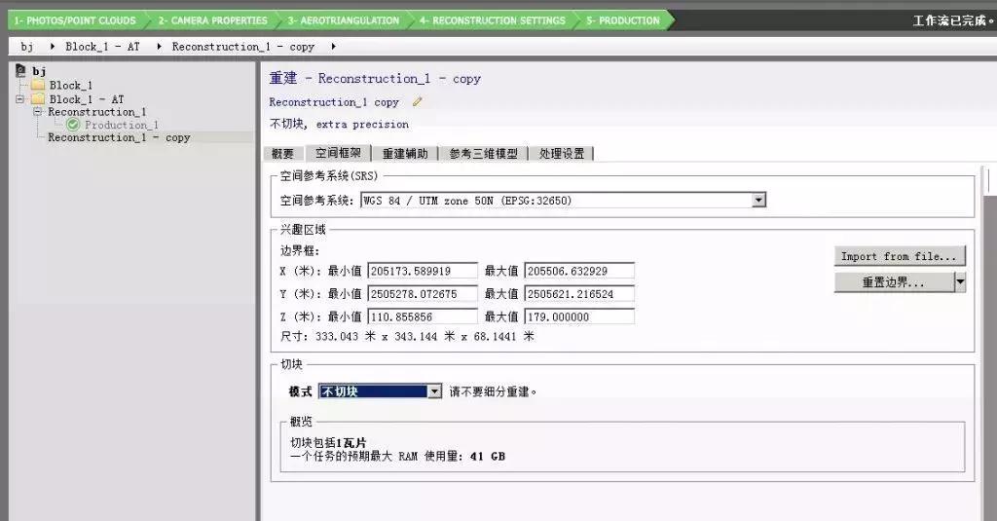Collapse the Reconstruction_1 tree node
997x521 pixels.
[37, 111]
